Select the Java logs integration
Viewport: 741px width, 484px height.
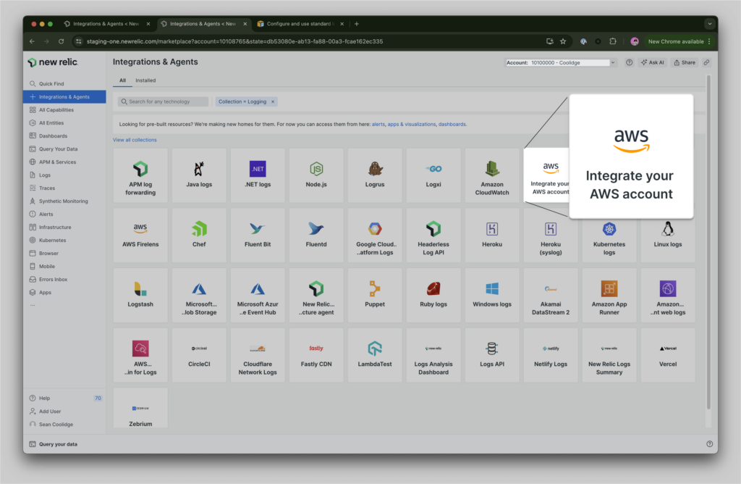[x=199, y=175]
